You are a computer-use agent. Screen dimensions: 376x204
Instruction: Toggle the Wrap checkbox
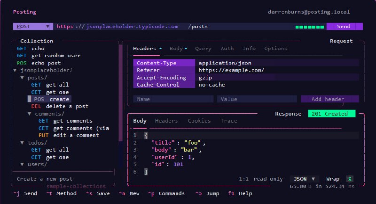click(350, 179)
